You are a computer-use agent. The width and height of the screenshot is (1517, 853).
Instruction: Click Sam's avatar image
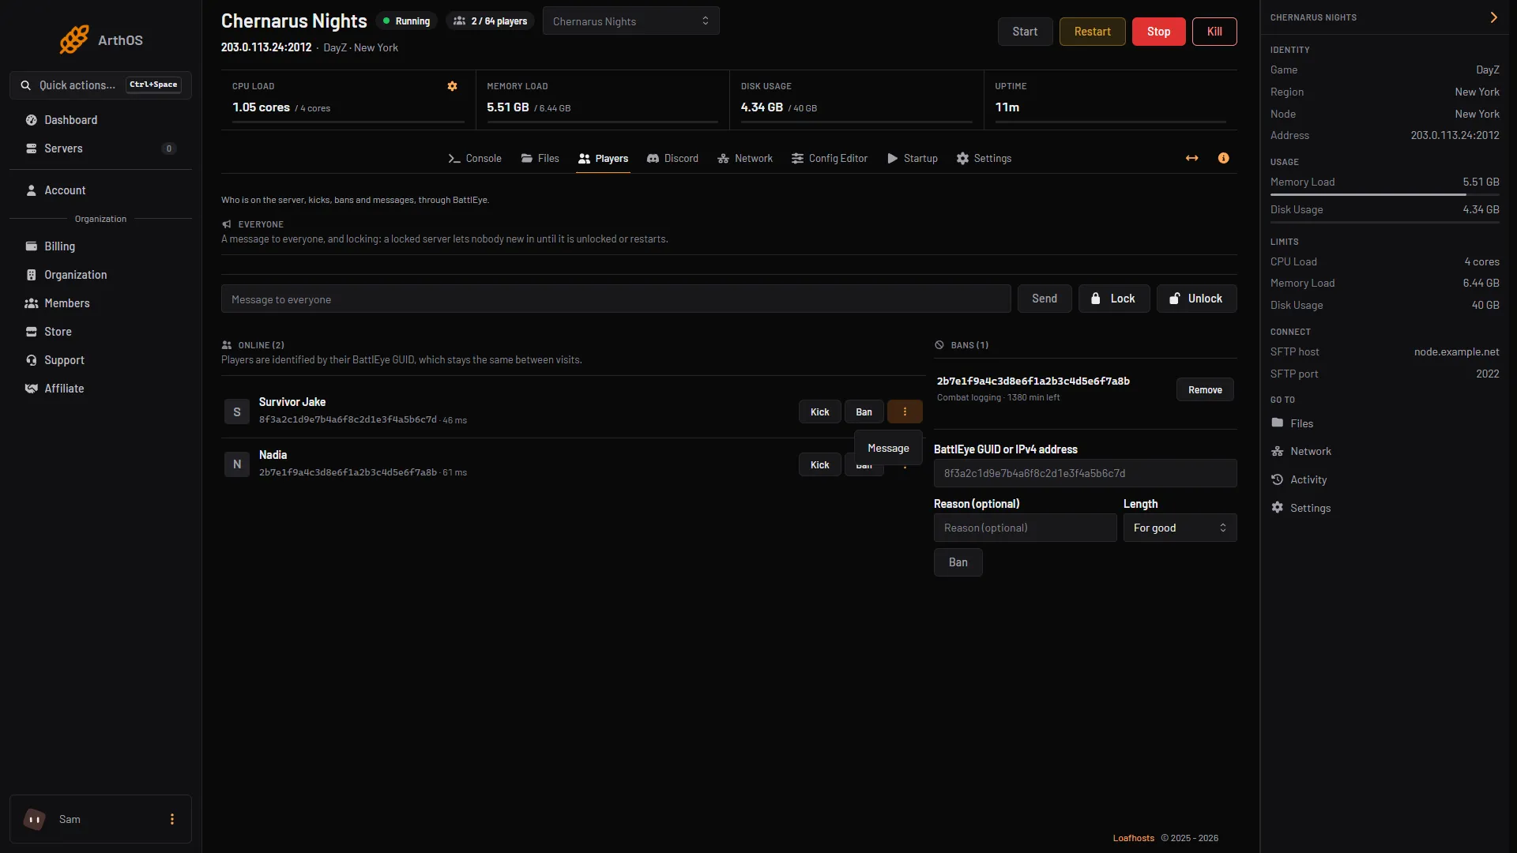[35, 820]
